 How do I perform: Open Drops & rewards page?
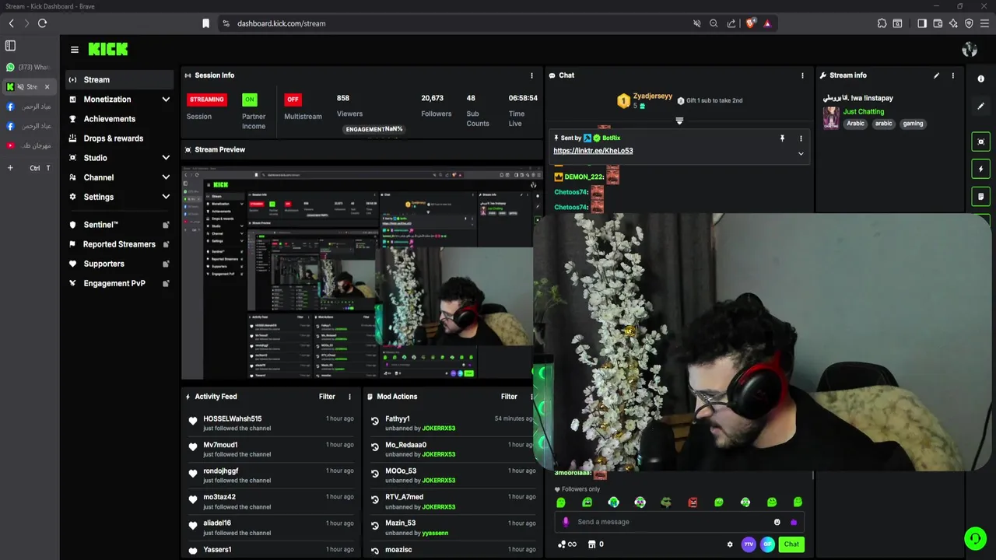click(x=120, y=138)
